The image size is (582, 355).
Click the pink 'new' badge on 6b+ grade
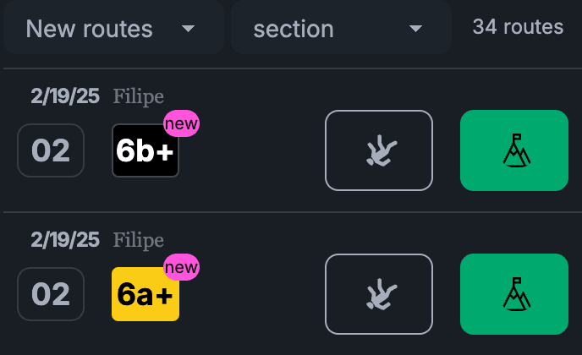point(181,123)
